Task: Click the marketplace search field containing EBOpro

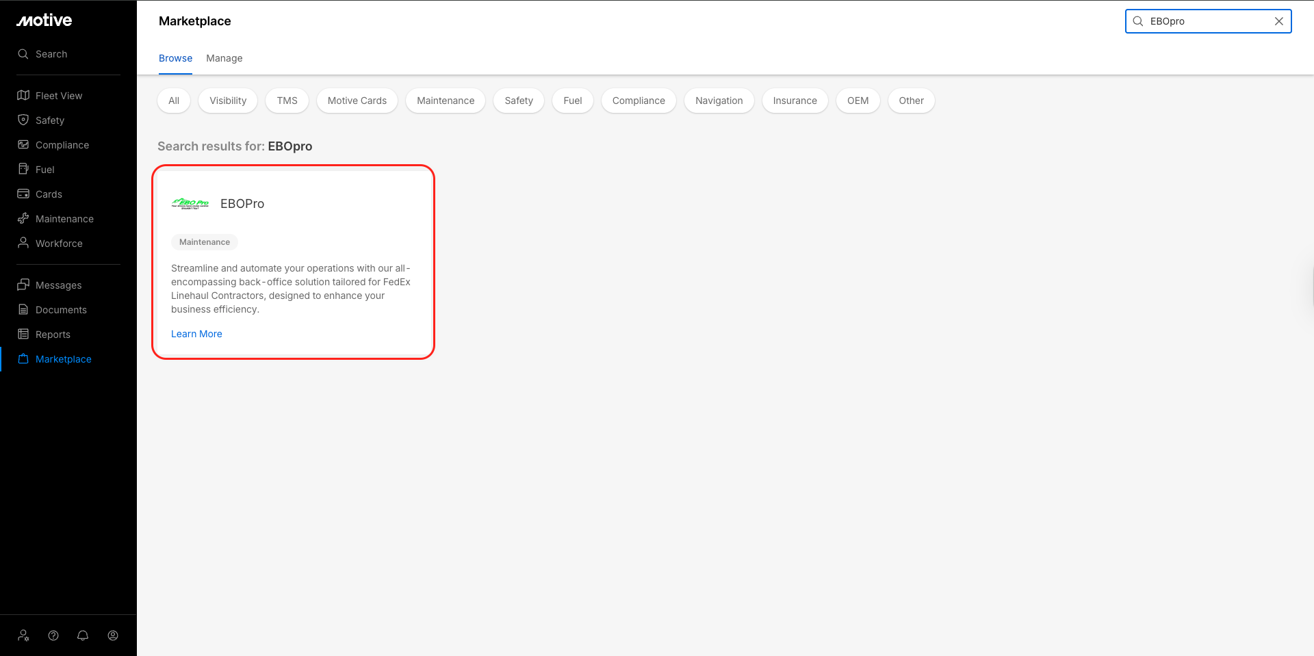Action: (x=1209, y=21)
